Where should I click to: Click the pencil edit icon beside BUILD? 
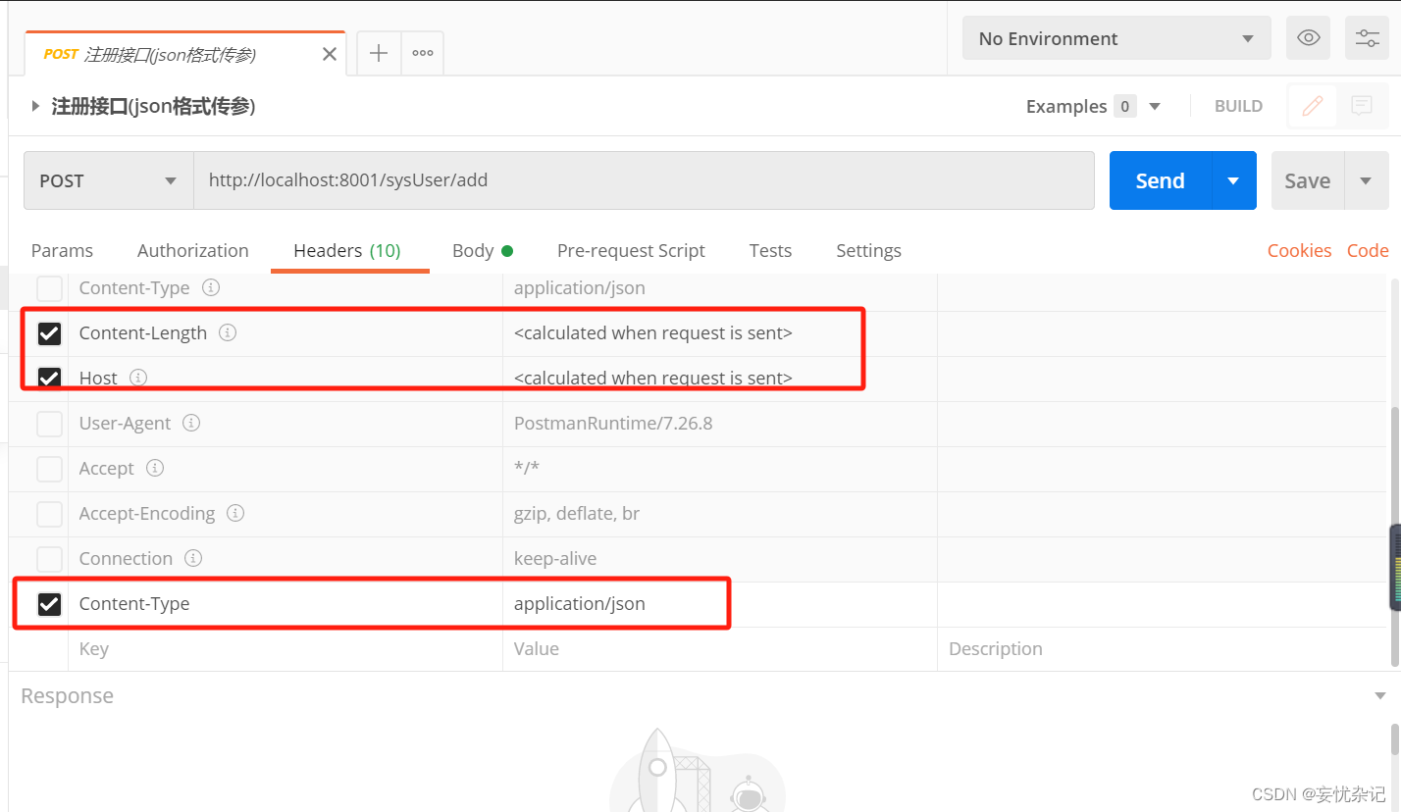coord(1313,106)
